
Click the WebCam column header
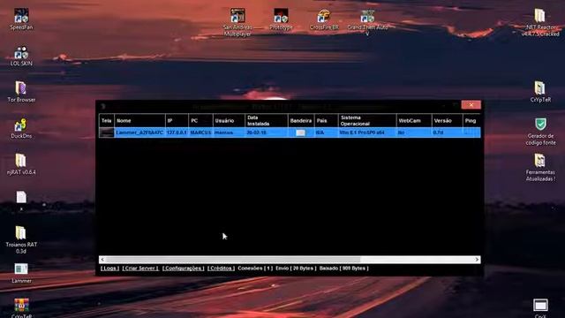pos(414,120)
